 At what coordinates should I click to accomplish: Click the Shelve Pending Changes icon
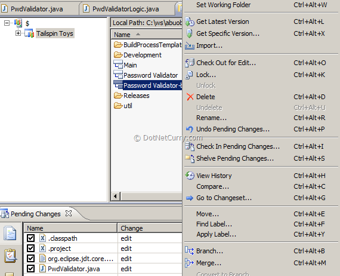[x=190, y=158]
